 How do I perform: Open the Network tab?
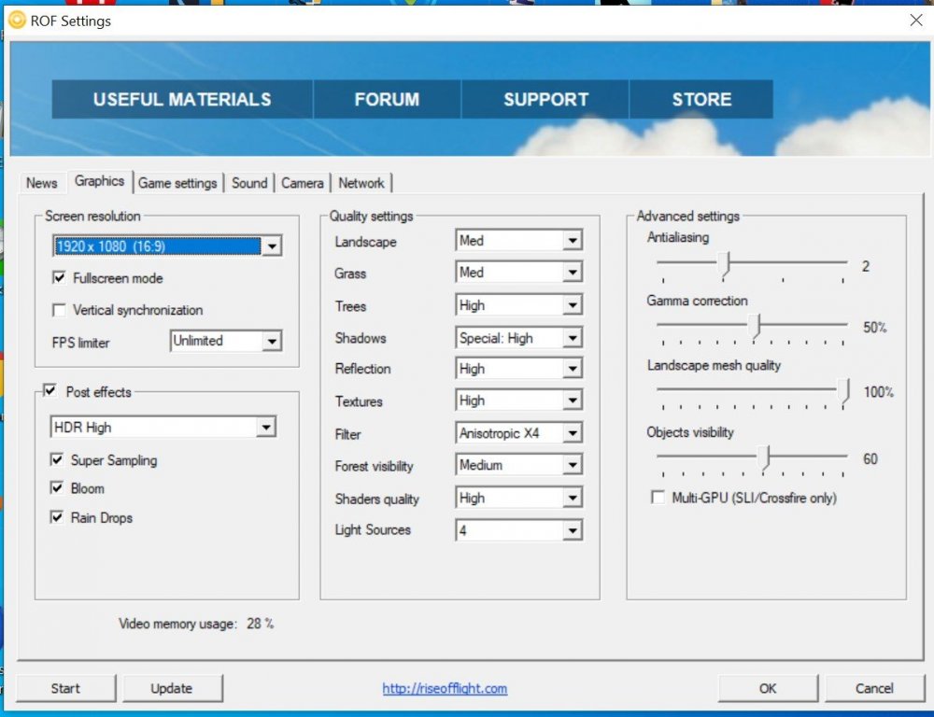(x=361, y=183)
